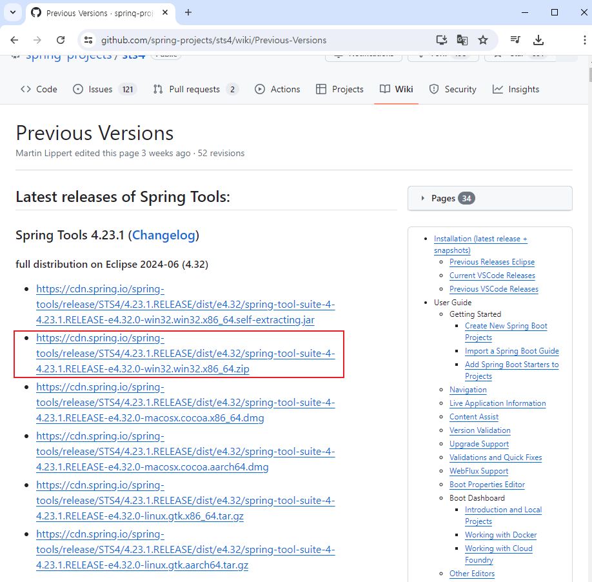Download the macosx.cocoa.aarch64.dmg link

point(185,452)
